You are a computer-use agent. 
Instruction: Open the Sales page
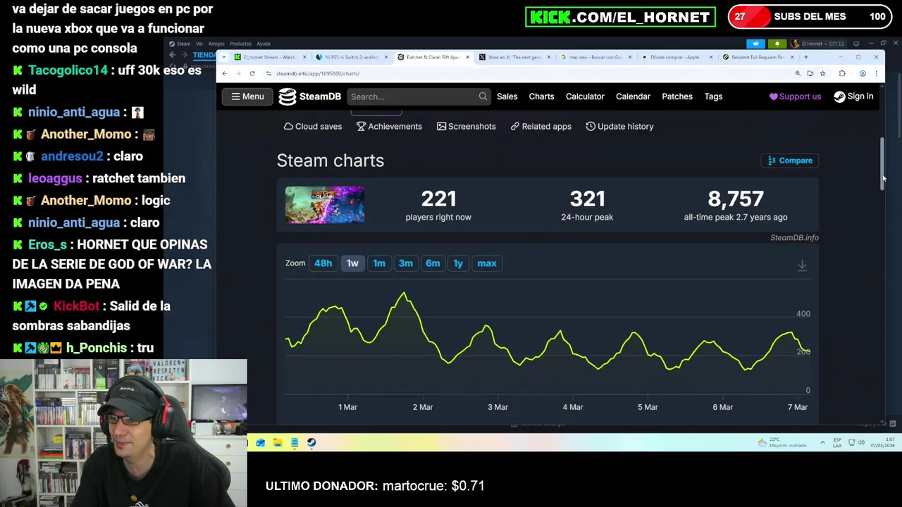click(x=507, y=96)
